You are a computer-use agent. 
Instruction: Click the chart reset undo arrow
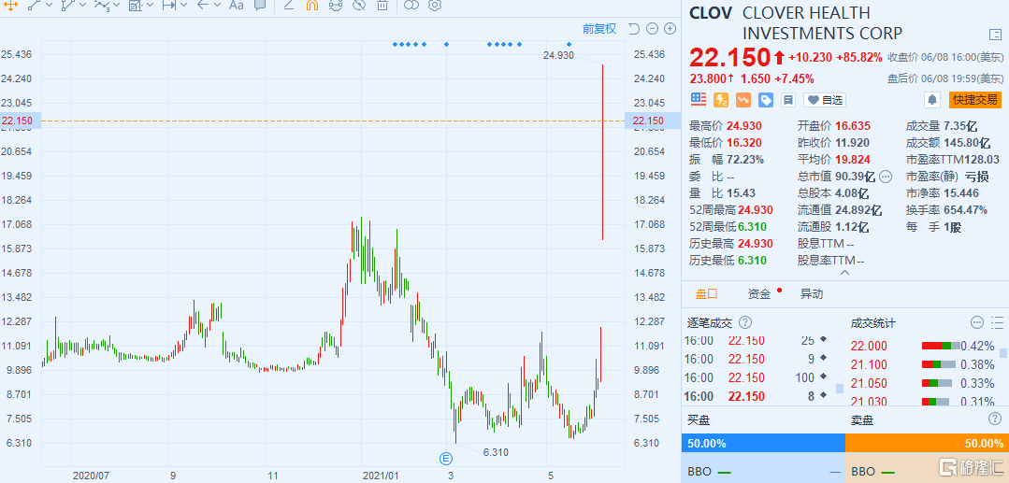coord(634,28)
